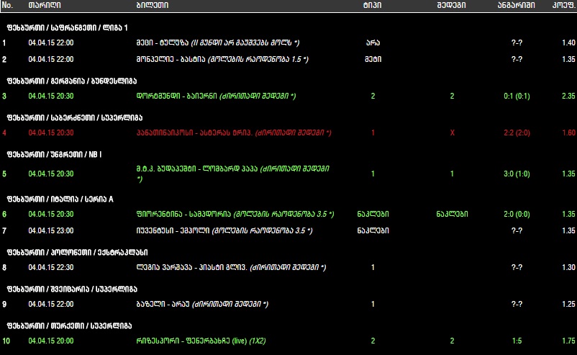Click the live match "რიზესპორი - ფენერბახჩე"
Screen dimensions: 577x355
click(x=183, y=341)
